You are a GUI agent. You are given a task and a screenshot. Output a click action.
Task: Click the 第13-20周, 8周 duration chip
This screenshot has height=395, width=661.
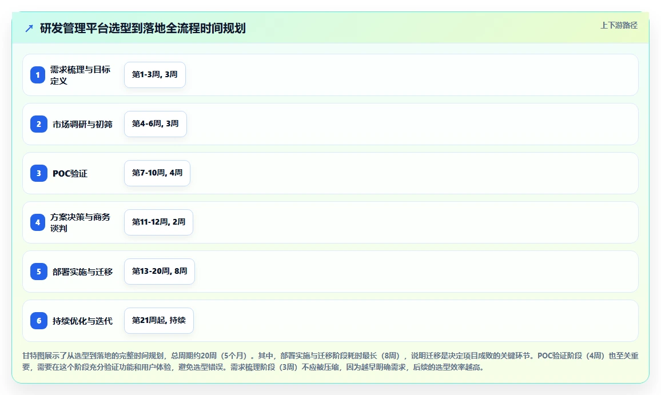[160, 272]
